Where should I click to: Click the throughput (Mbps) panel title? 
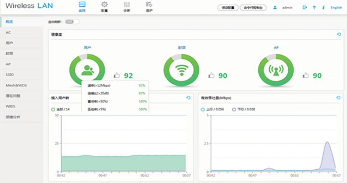coord(216,98)
